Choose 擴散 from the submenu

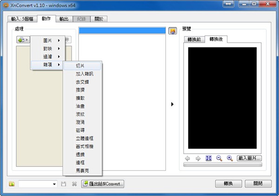tap(82, 98)
